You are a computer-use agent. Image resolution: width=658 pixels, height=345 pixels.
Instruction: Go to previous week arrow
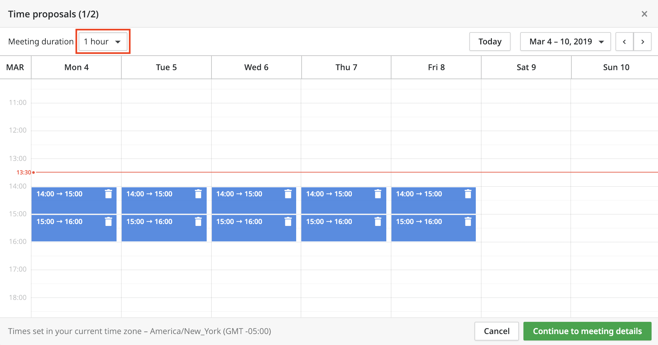[625, 42]
